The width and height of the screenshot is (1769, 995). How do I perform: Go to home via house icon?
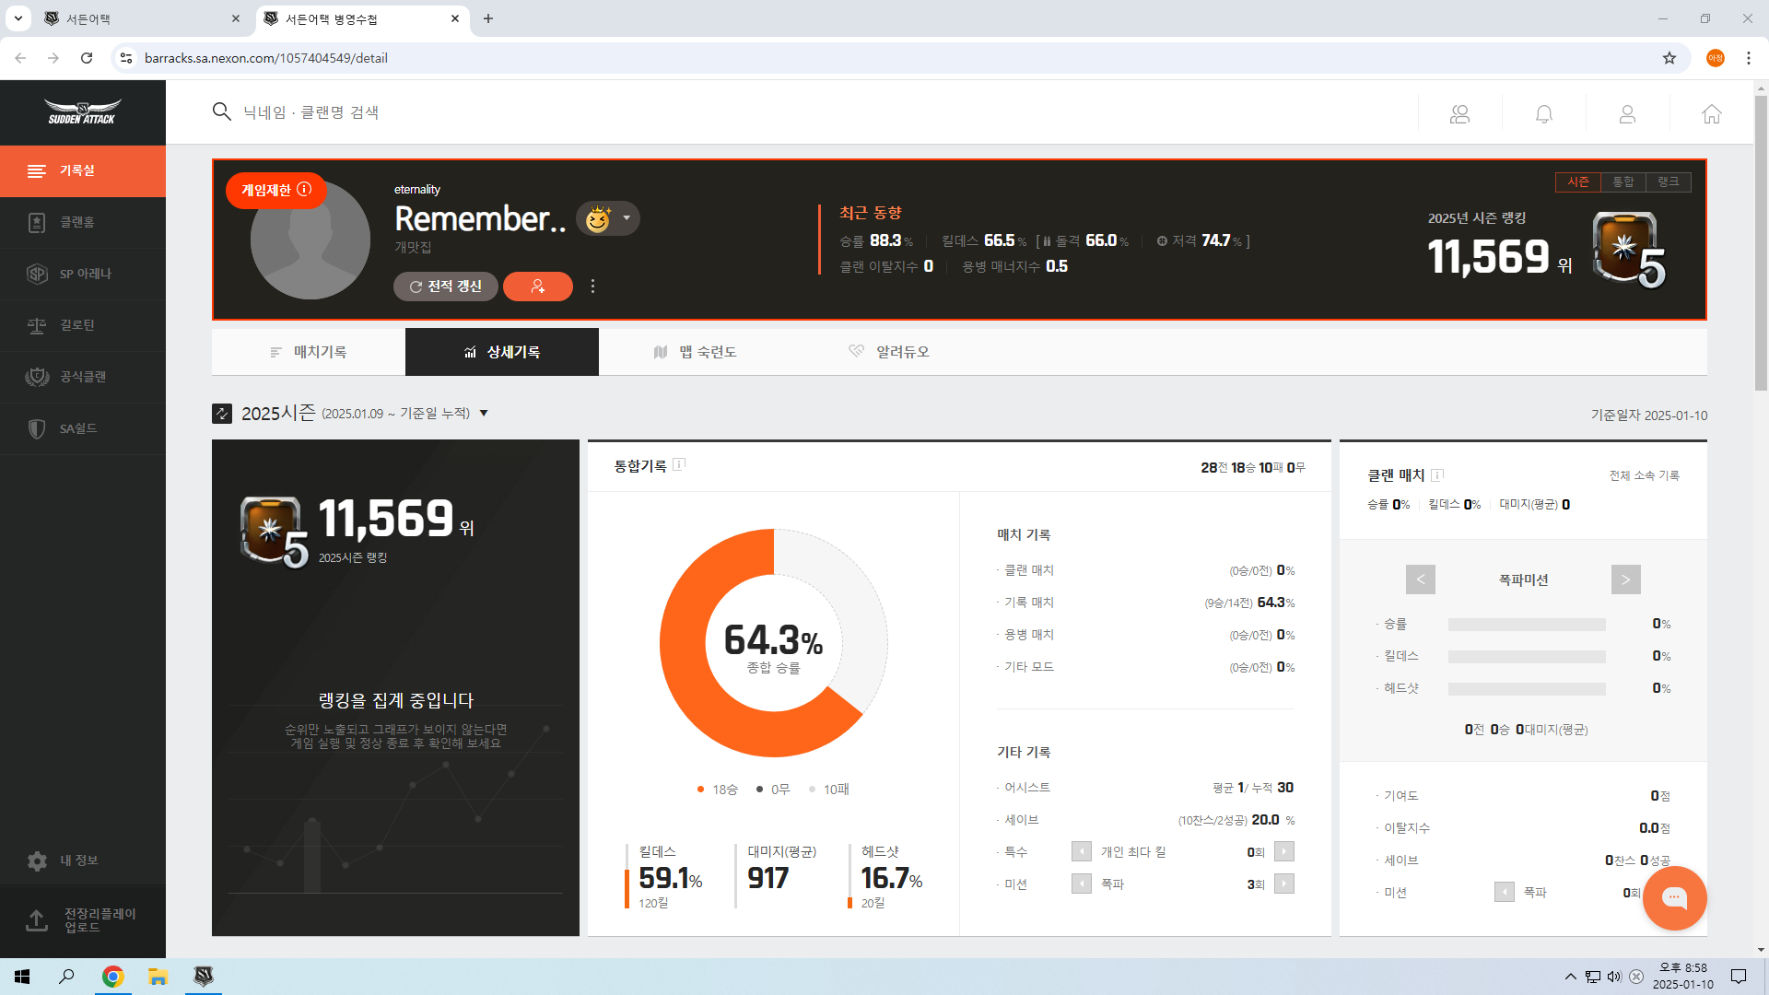tap(1711, 113)
